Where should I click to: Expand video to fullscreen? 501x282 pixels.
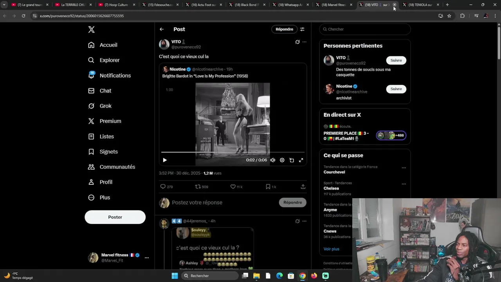(301, 160)
